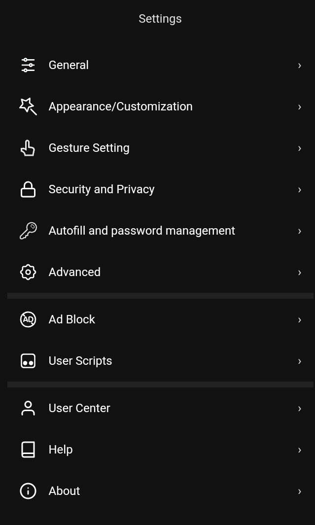Screen dimensions: 315x525
Task: Click the User Center person icon
Action: click(28, 408)
